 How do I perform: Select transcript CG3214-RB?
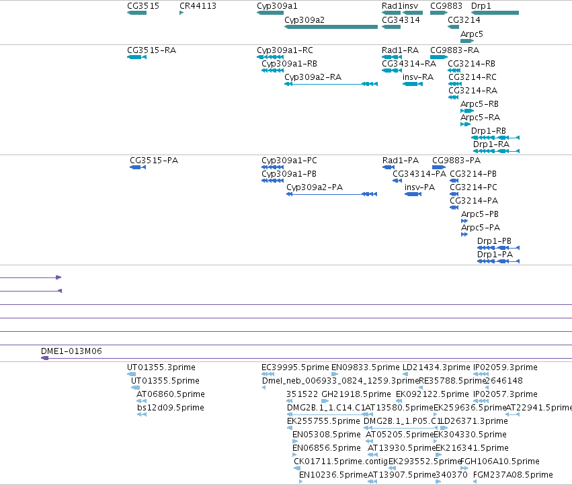[x=471, y=64]
